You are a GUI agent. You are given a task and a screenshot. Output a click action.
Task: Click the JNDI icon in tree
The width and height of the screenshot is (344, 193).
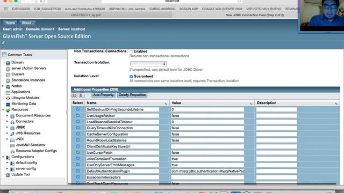(12, 140)
